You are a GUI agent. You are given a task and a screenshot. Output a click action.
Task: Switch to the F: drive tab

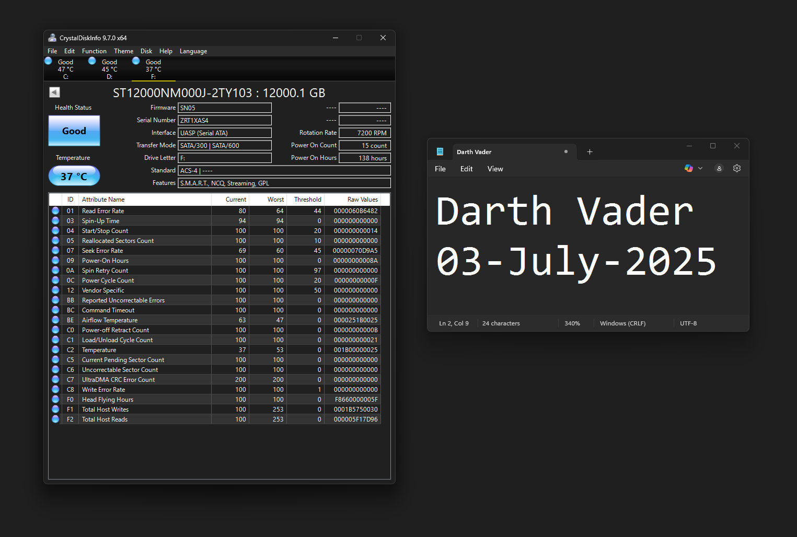153,69
